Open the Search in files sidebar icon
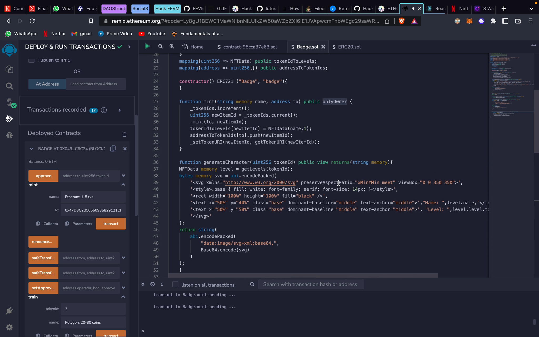This screenshot has width=539, height=337. [x=9, y=86]
